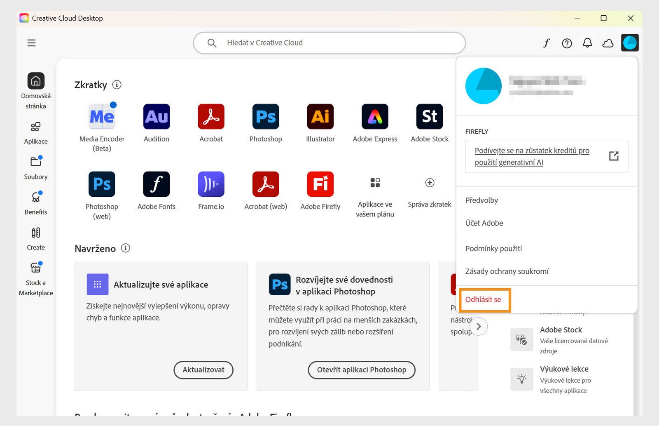Open the Media Encoder (Beta) shortcut
This screenshot has width=659, height=426.
tap(102, 117)
